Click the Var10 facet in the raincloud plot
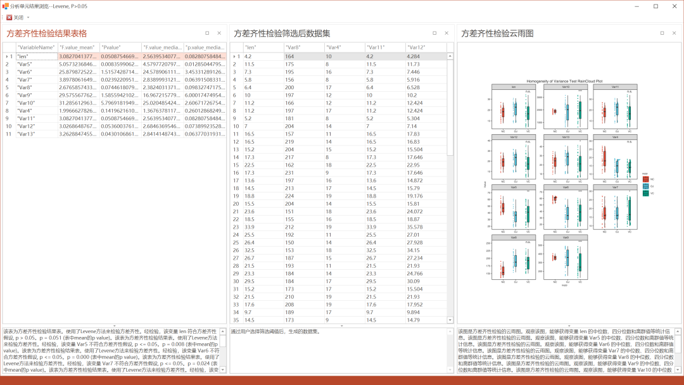 click(x=566, y=107)
